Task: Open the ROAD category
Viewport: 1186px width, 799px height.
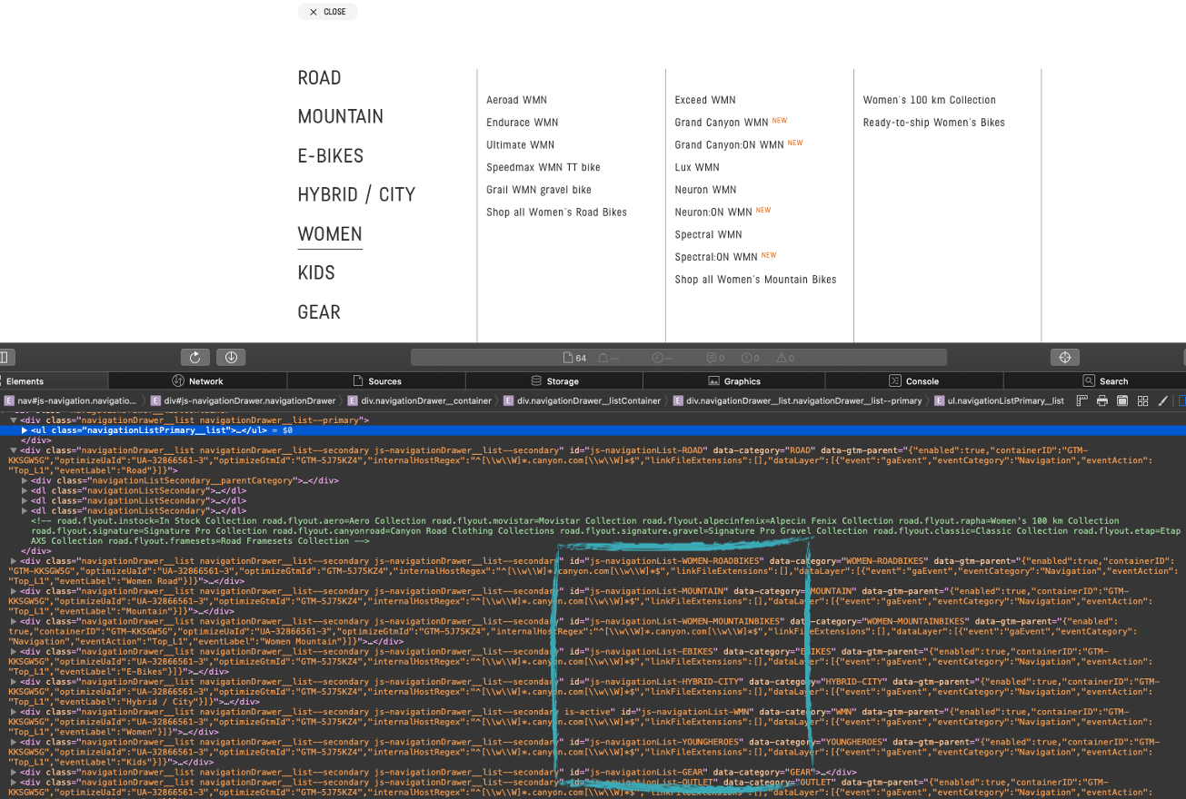Action: [320, 78]
